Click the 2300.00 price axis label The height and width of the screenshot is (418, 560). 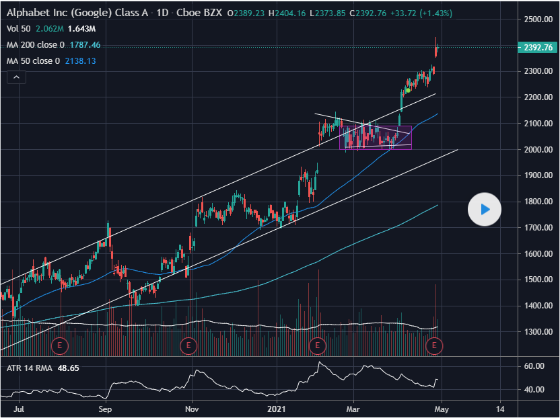point(538,71)
